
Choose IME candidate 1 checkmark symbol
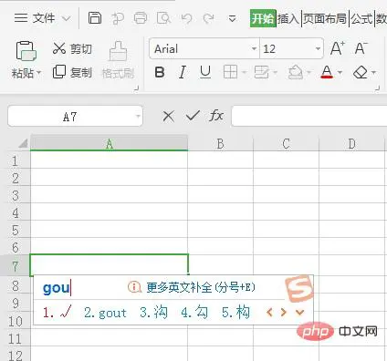tap(58, 312)
